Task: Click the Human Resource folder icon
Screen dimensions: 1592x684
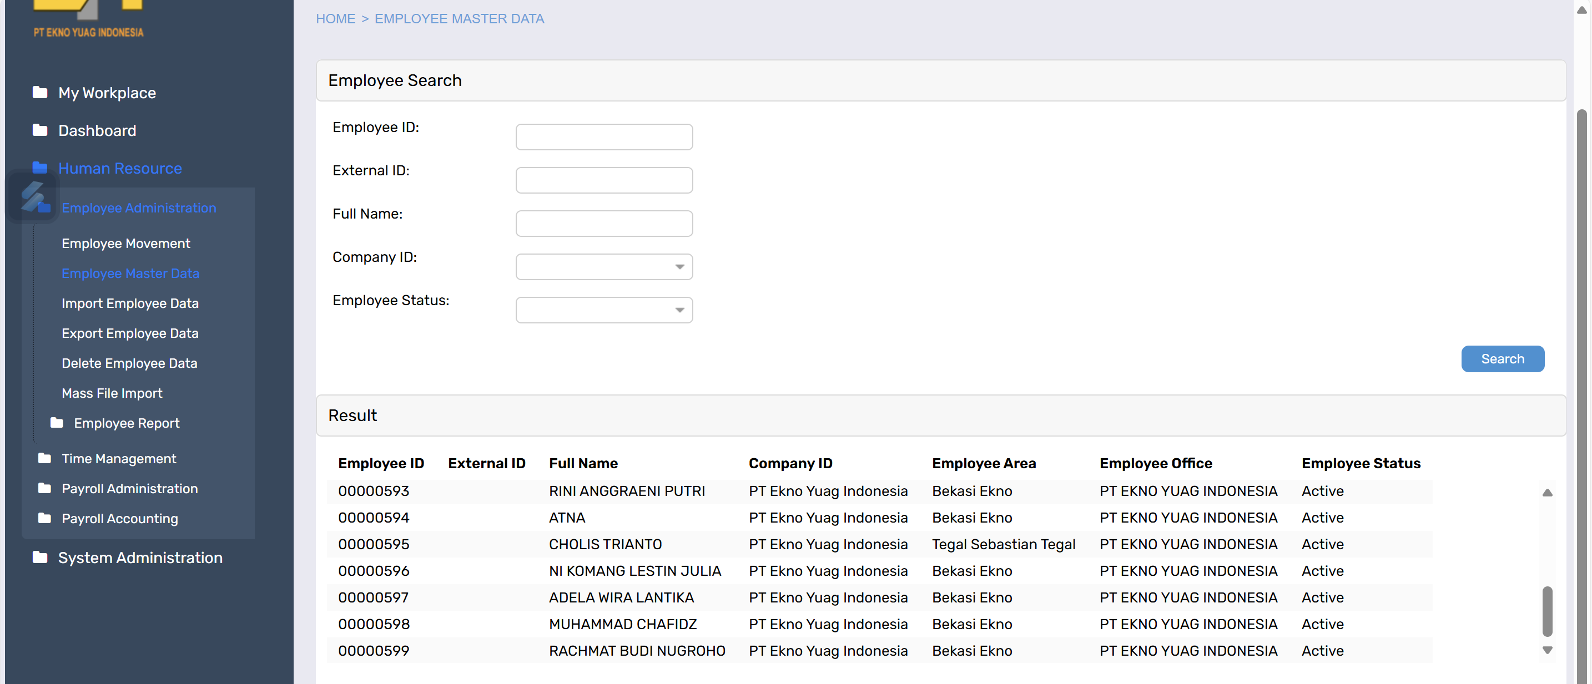Action: [40, 168]
